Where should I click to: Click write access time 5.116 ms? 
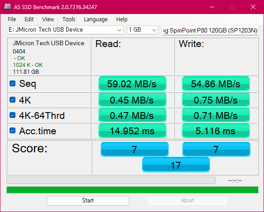tap(216, 131)
